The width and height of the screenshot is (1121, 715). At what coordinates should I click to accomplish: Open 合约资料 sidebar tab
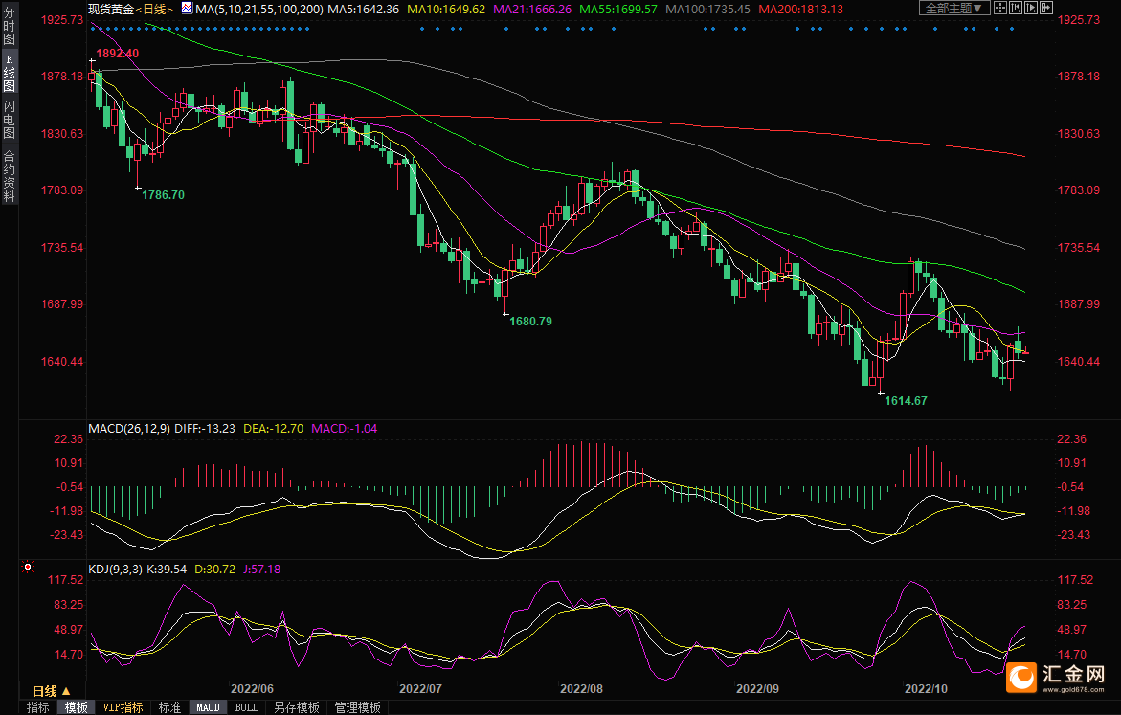pos(9,177)
